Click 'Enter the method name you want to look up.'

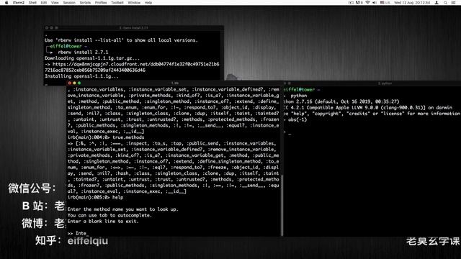[123, 209]
